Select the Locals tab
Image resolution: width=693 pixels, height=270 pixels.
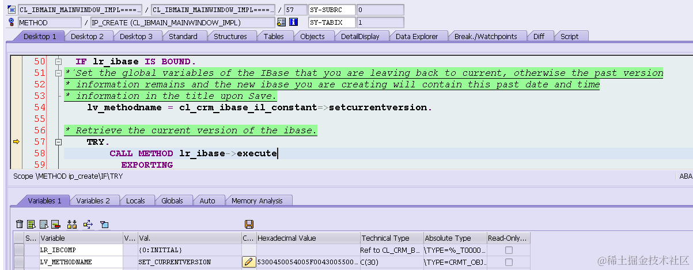pyautogui.click(x=135, y=200)
